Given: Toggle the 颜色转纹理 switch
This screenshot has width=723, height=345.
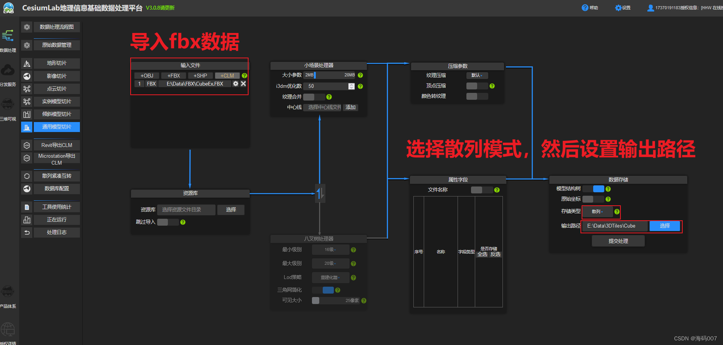Looking at the screenshot, I should point(477,96).
